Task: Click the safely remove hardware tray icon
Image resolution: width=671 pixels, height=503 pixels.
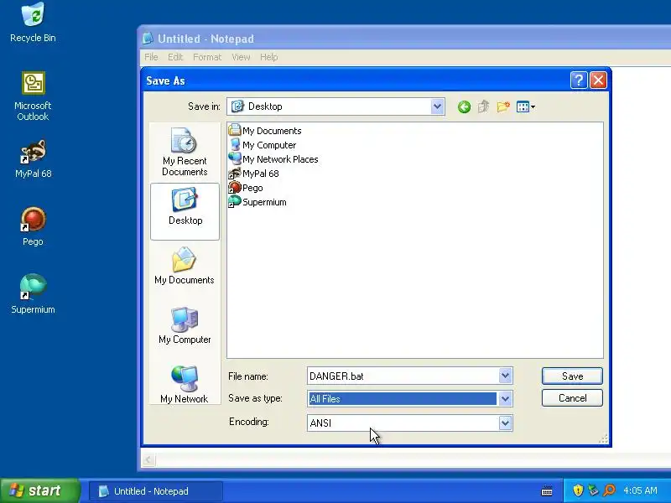Action: pyautogui.click(x=594, y=490)
